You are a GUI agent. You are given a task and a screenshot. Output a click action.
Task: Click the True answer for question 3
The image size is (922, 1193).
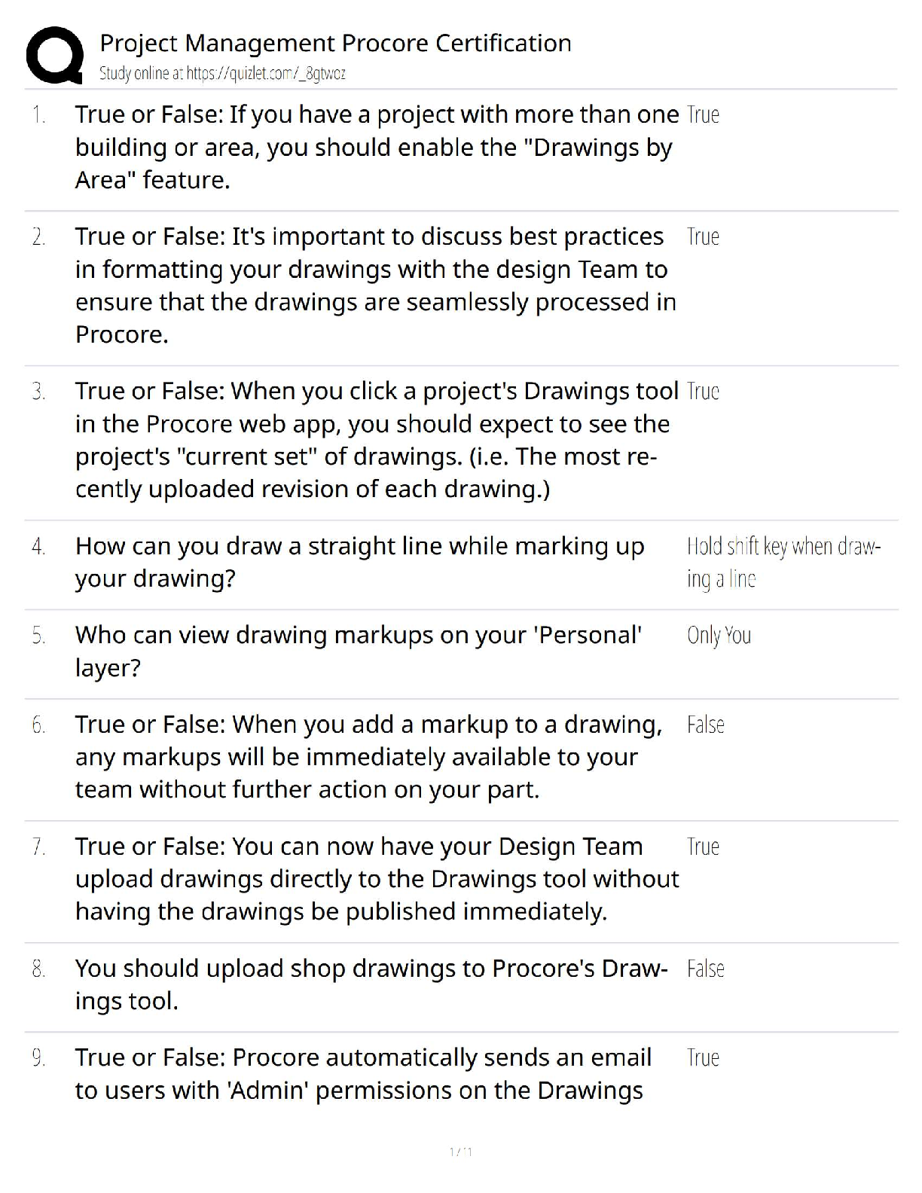(703, 392)
